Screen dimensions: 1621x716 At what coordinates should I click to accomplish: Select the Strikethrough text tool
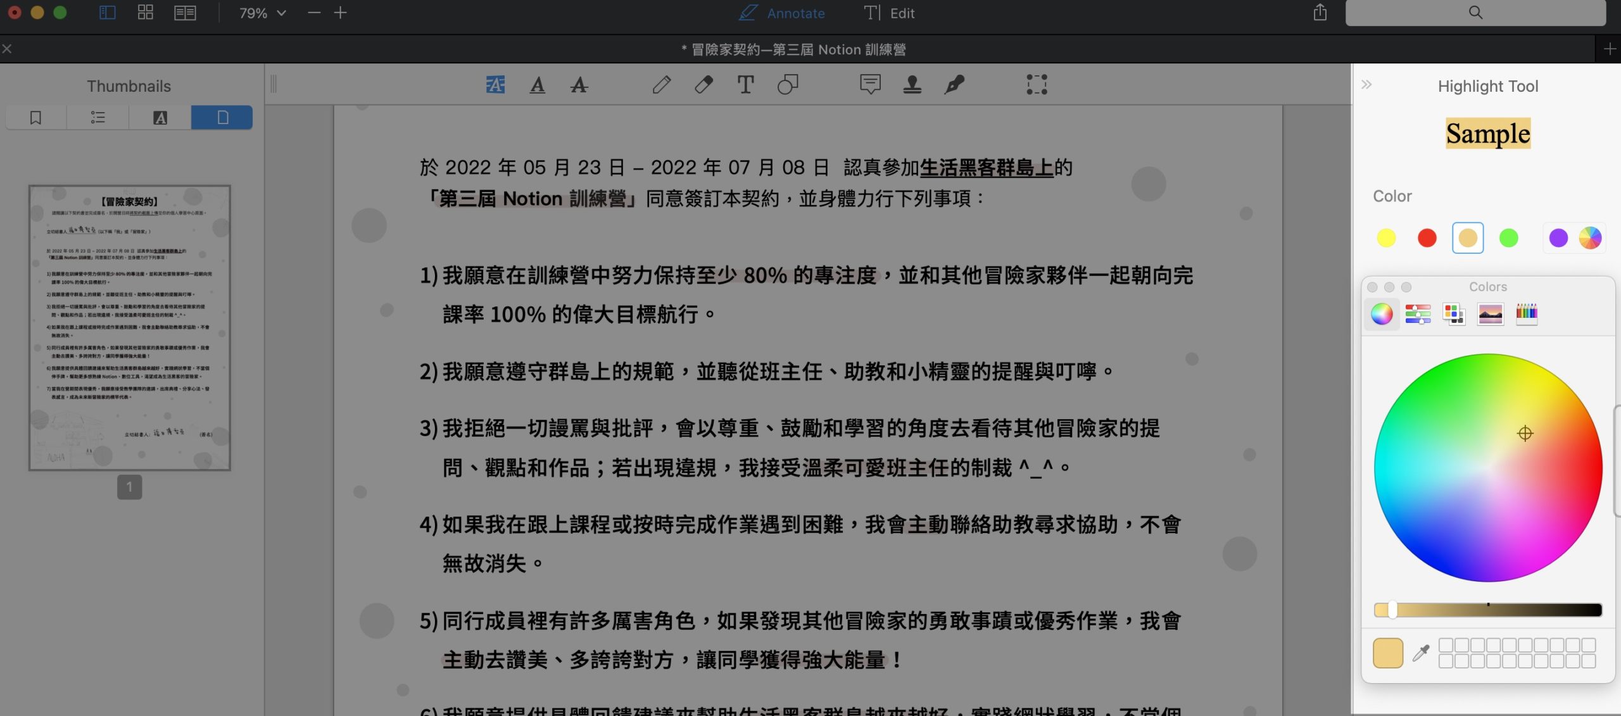[x=579, y=84]
